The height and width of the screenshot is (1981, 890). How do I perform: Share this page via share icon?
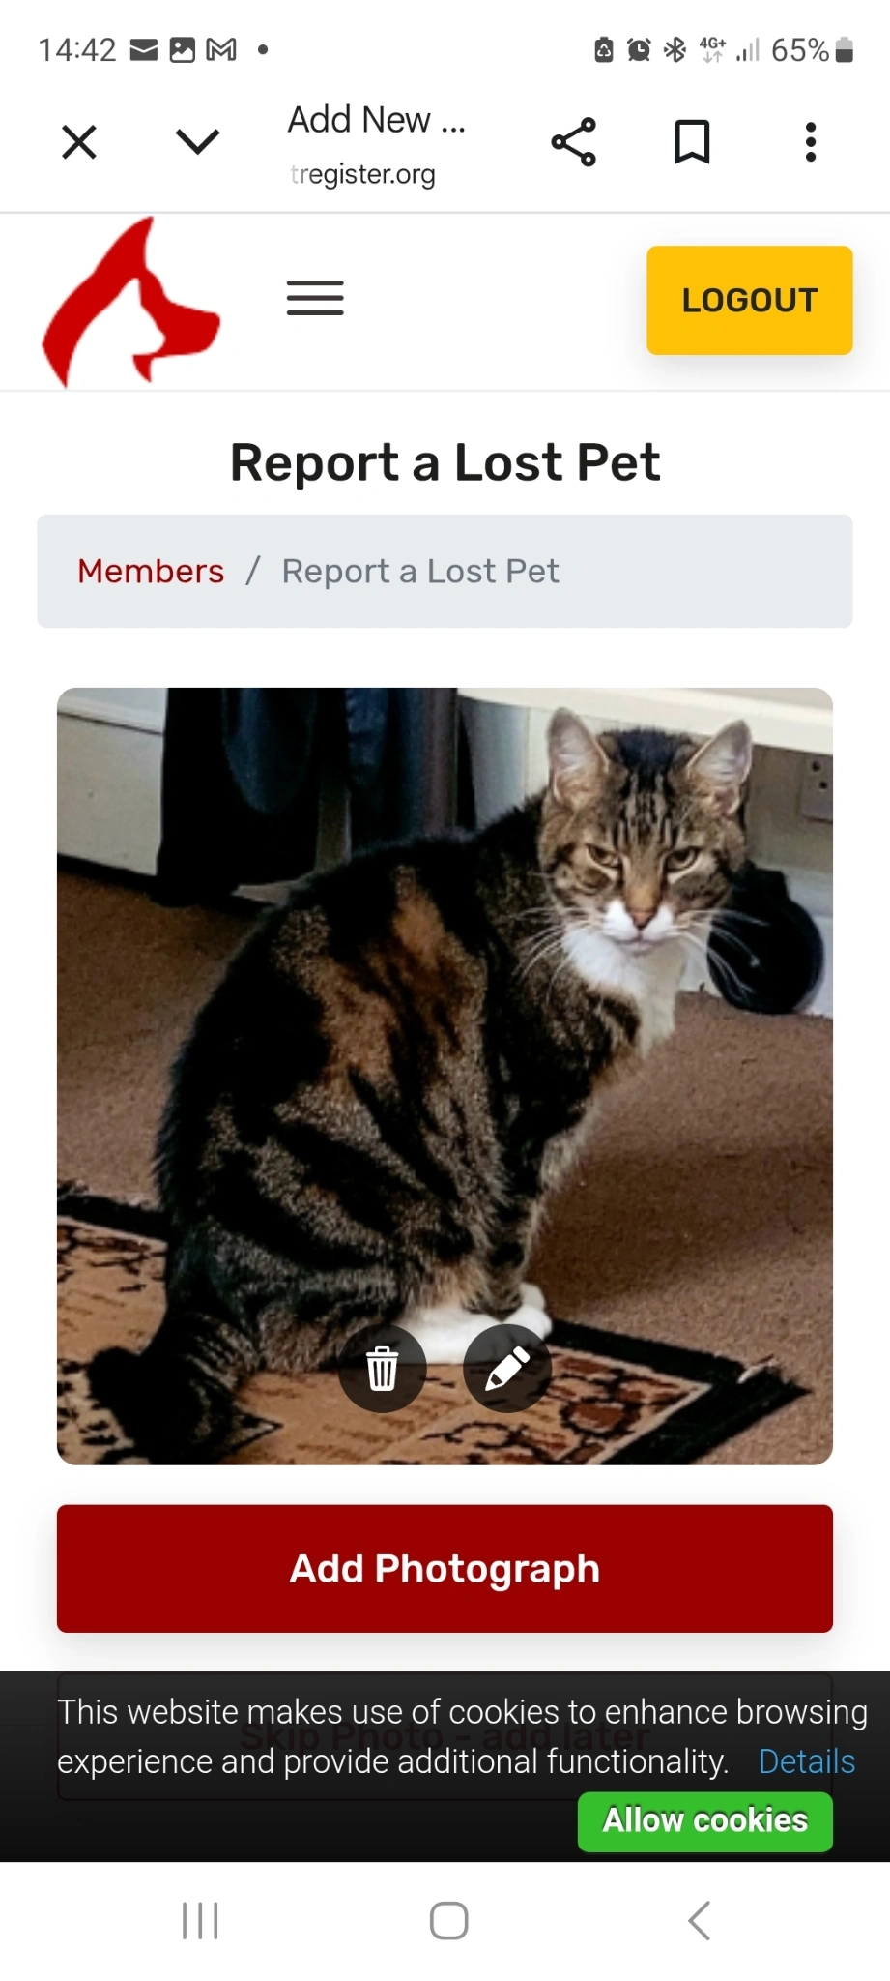[574, 142]
